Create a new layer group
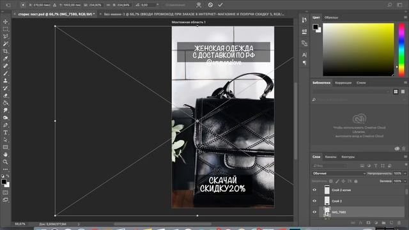 (383, 223)
